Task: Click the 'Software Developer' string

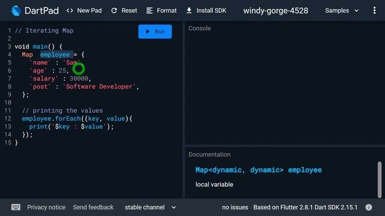Action: pos(99,86)
